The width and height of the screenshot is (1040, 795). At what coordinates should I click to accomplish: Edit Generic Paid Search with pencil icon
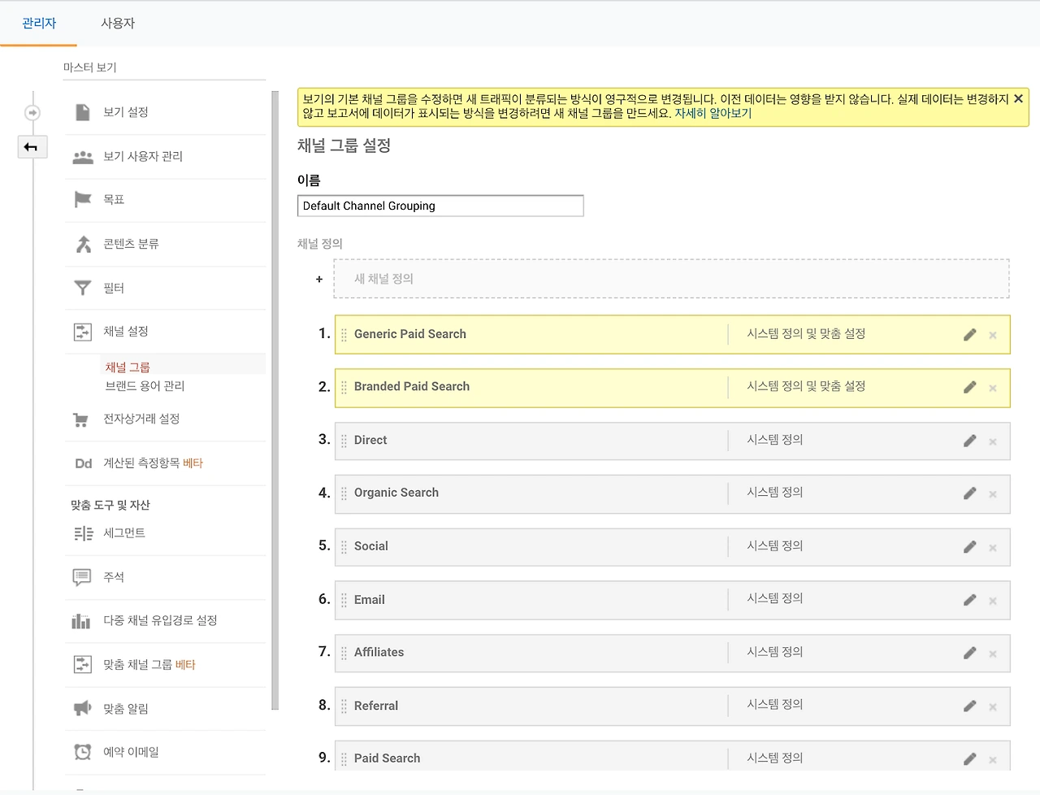(x=969, y=332)
